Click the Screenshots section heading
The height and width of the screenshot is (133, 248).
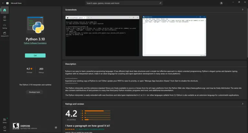pos(71,10)
